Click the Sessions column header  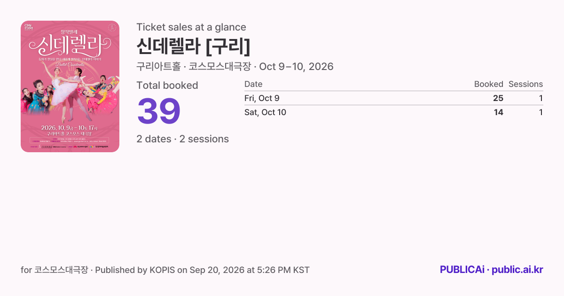(525, 84)
